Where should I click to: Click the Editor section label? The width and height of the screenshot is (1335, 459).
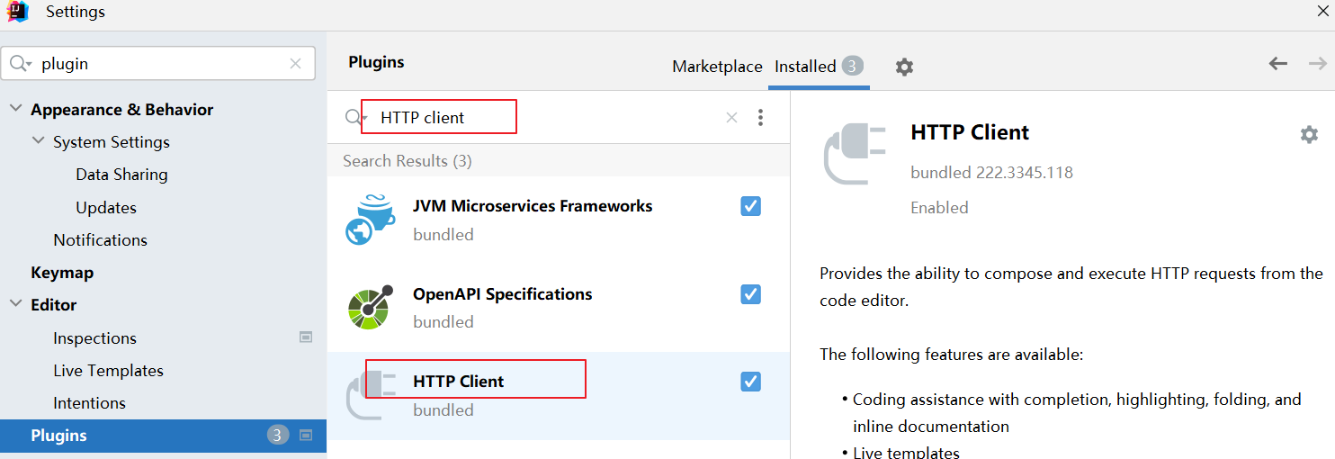tap(54, 304)
